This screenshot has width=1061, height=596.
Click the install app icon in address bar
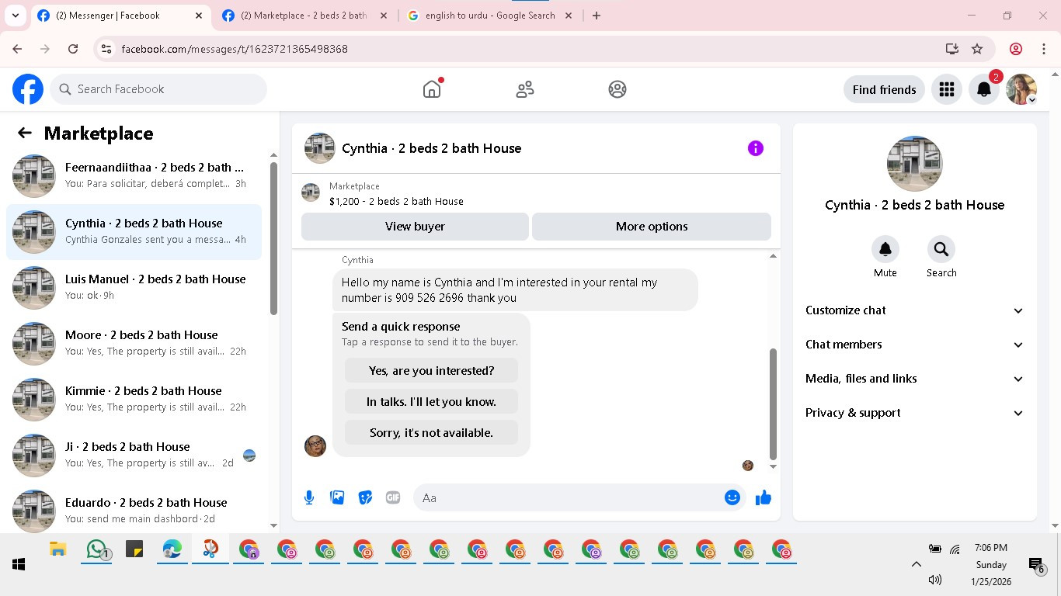(x=952, y=49)
